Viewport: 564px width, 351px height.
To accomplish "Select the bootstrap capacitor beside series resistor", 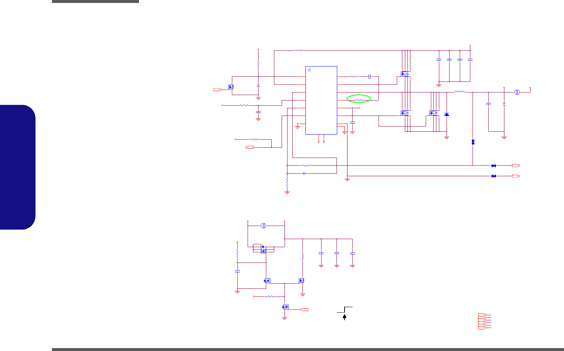I will click(x=370, y=76).
